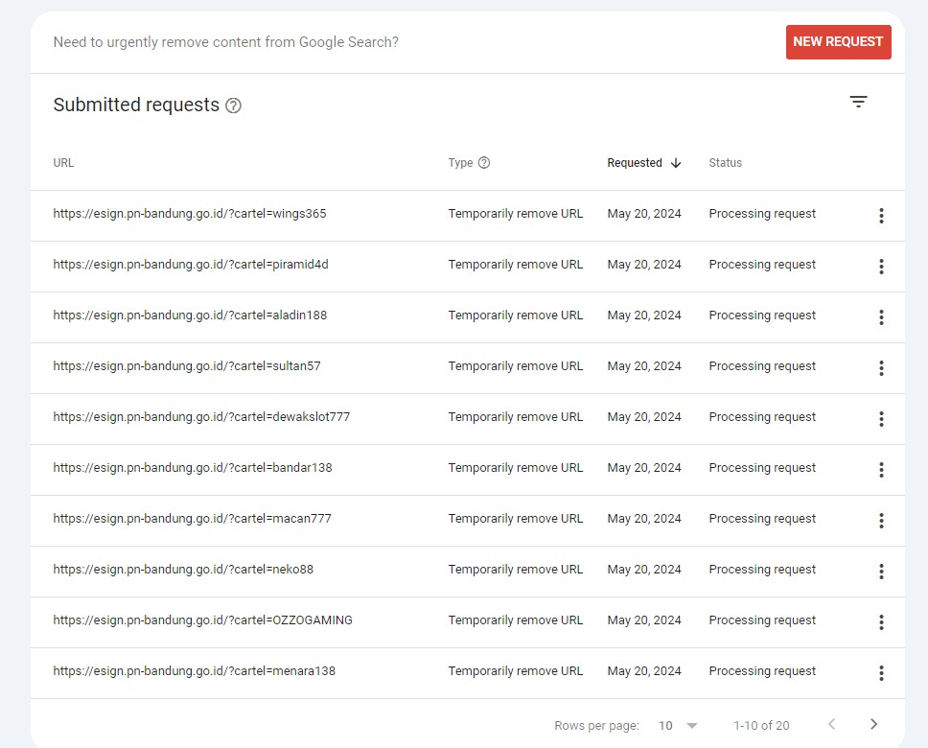
Task: Click the wings365 URL row entry
Action: [190, 214]
